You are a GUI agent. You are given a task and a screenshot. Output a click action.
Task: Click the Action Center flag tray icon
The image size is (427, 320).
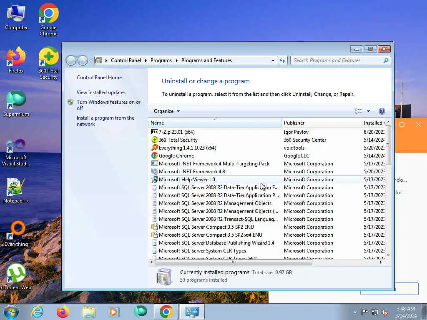pos(364,312)
